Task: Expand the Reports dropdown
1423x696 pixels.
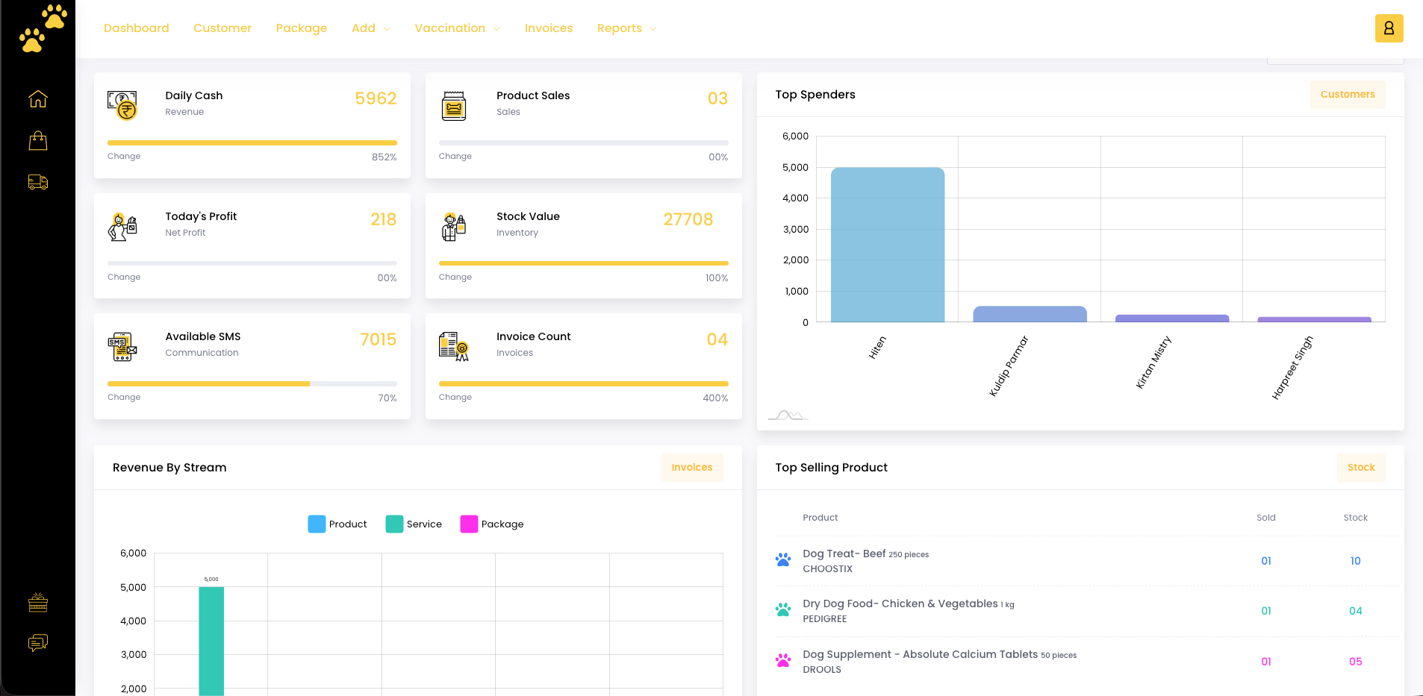Action: pos(626,28)
